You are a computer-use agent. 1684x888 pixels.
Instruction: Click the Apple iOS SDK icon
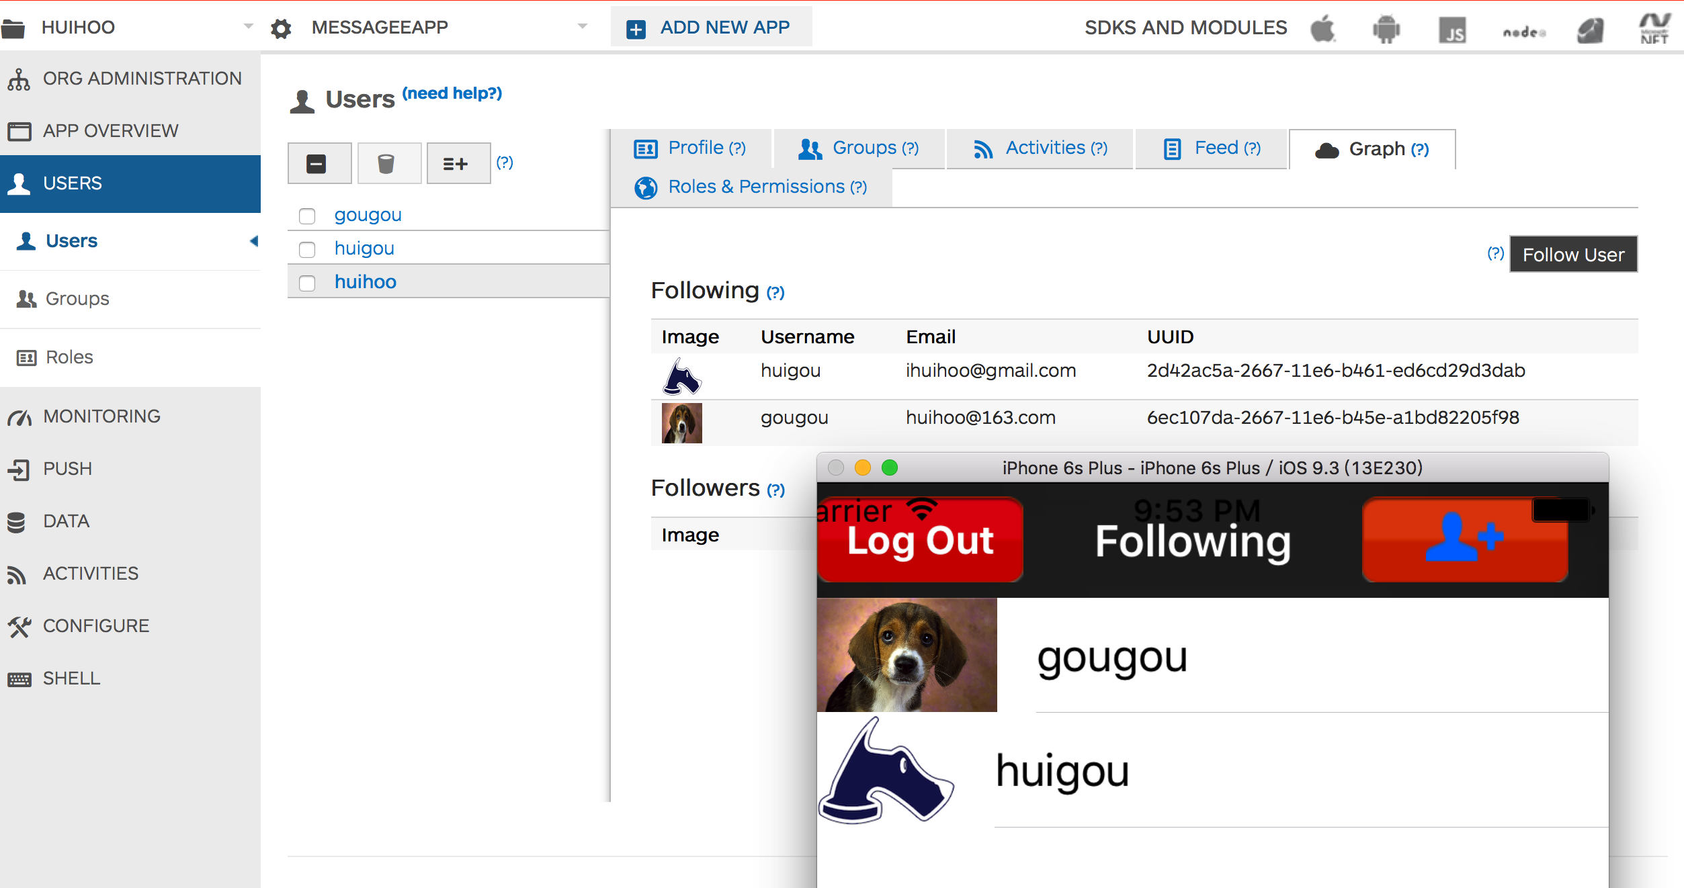[1322, 29]
